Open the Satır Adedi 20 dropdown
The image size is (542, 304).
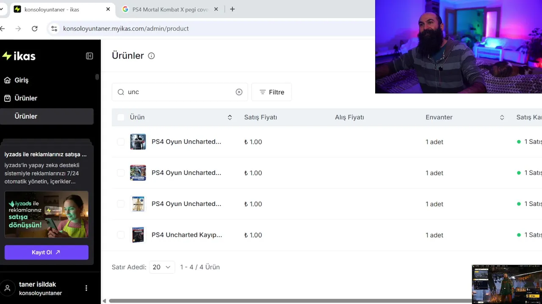162,267
